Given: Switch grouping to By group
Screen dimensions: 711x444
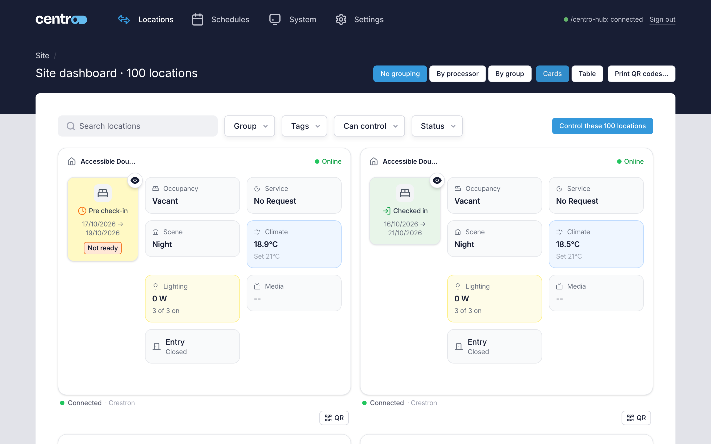Looking at the screenshot, I should (x=509, y=74).
